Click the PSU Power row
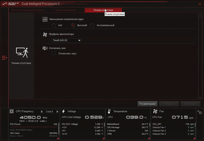This screenshot has height=141, width=204. tap(34, 124)
